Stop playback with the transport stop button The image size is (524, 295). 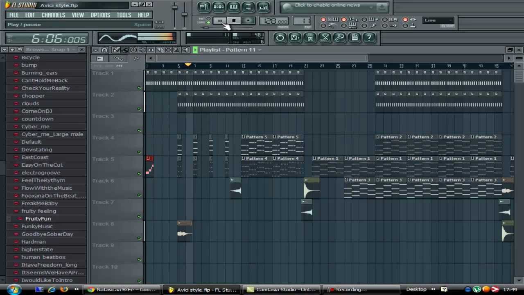pyautogui.click(x=233, y=21)
